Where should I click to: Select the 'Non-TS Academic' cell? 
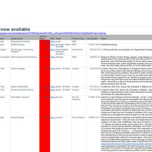[79, 106]
